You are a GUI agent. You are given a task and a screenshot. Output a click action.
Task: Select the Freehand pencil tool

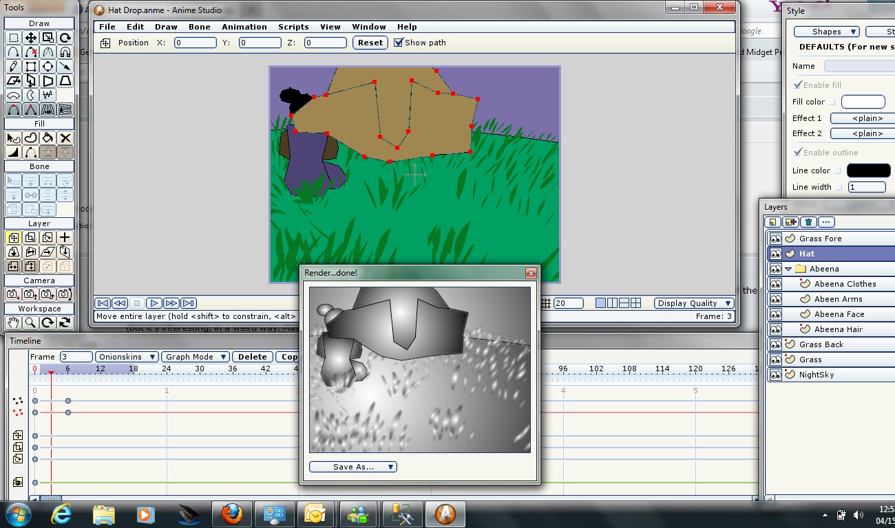(x=13, y=67)
